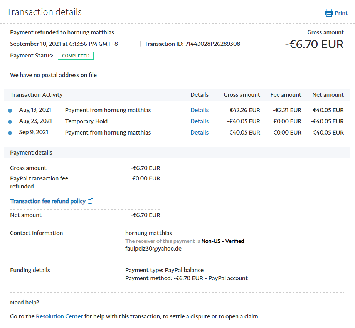Click the Fee amount column header
This screenshot has height=328, width=355.
click(286, 95)
